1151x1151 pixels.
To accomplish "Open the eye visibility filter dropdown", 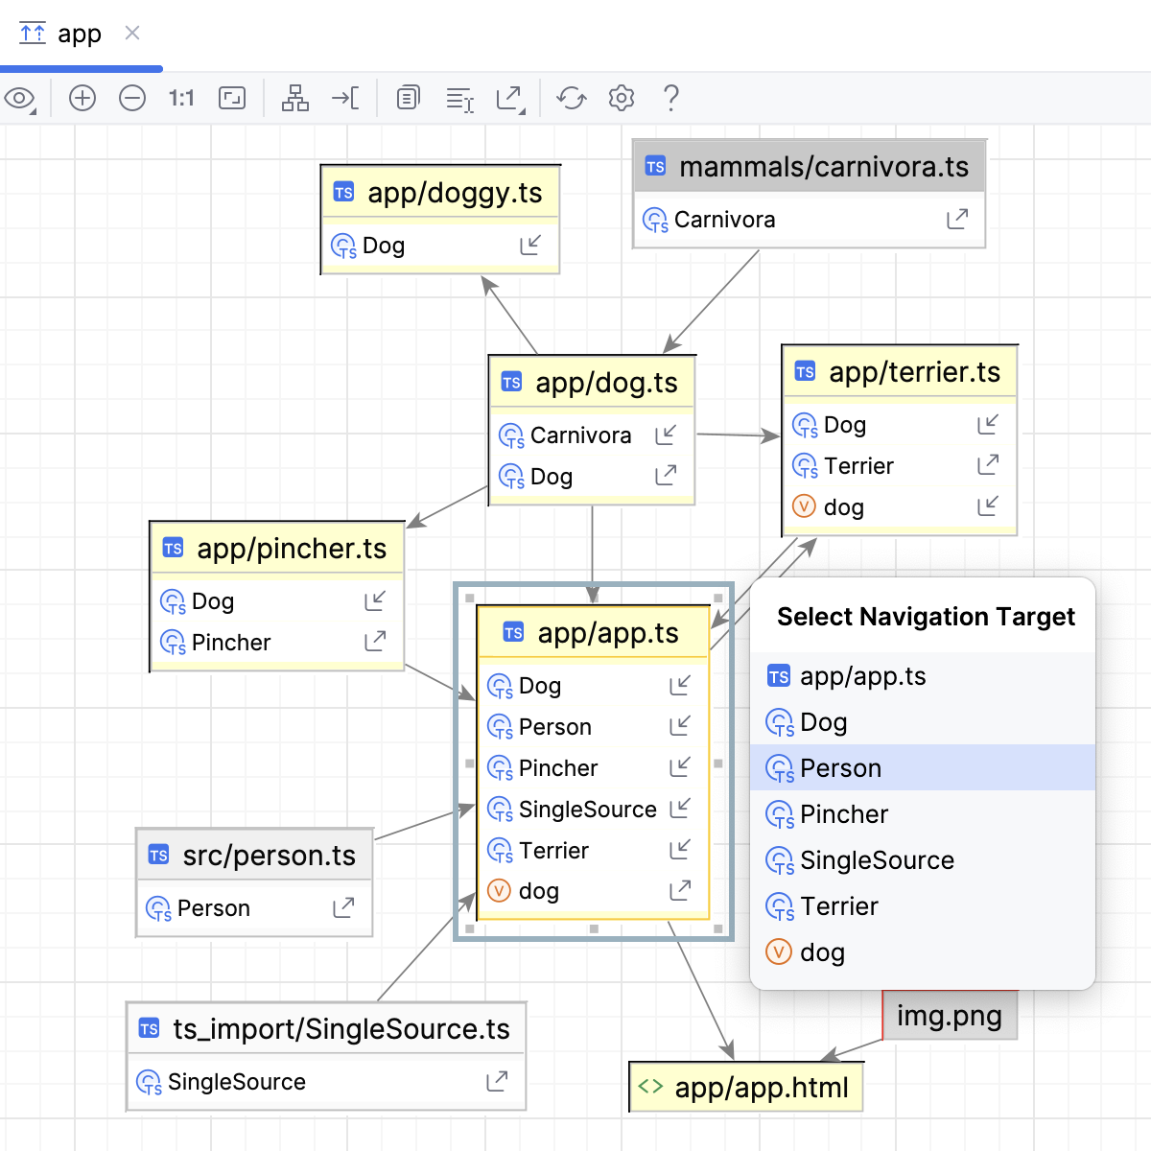I will click(x=20, y=99).
